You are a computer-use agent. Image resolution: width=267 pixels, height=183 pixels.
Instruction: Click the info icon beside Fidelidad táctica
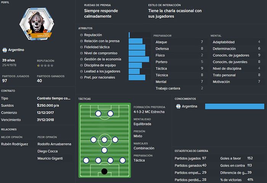[x=81, y=47]
